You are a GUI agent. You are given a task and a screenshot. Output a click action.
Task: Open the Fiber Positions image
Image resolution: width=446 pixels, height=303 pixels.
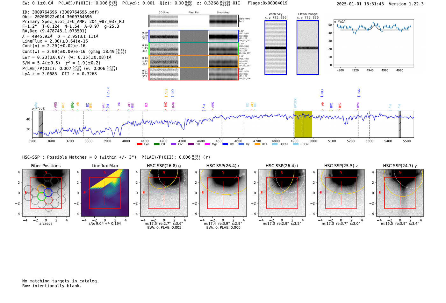46,193
